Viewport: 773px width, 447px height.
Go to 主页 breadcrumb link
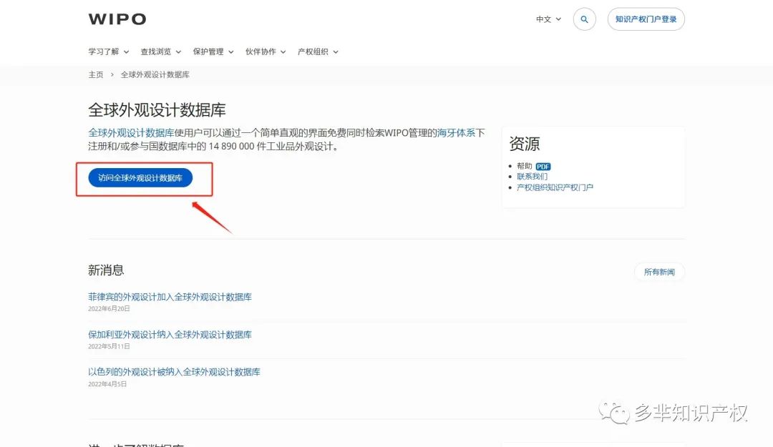pos(96,74)
